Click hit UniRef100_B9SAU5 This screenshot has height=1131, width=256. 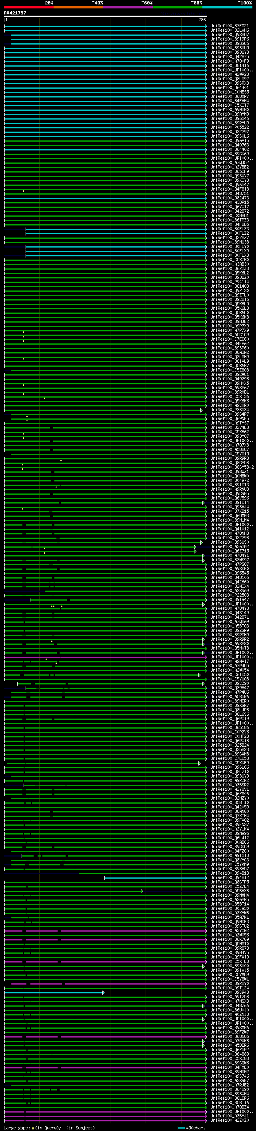tap(229, 48)
